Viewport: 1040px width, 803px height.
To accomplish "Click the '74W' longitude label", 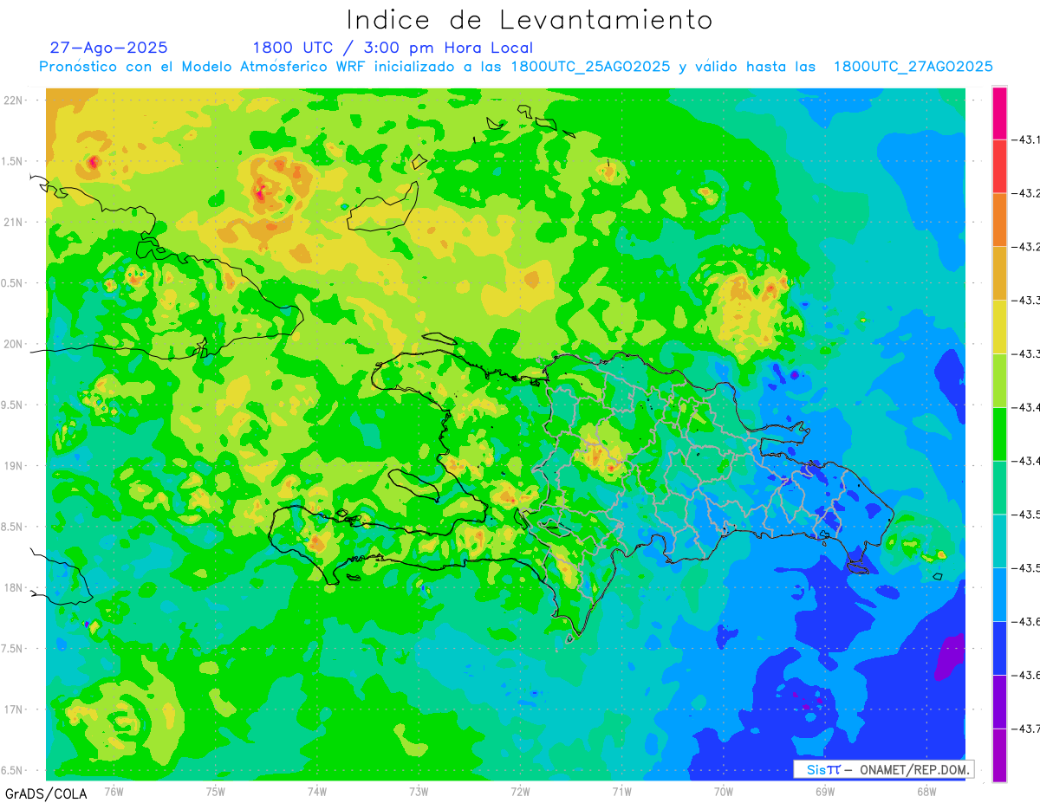I will (x=317, y=790).
